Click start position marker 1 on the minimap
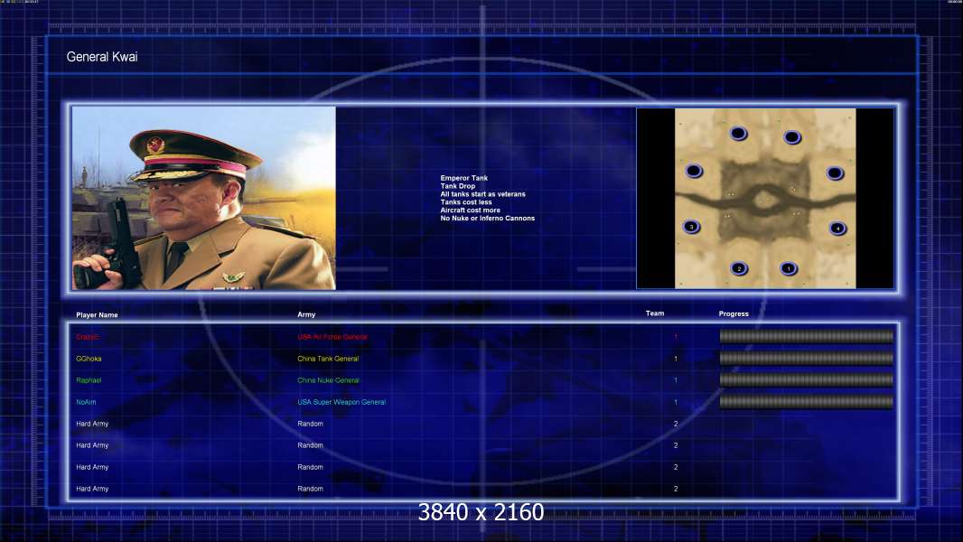This screenshot has height=542, width=963. click(789, 268)
